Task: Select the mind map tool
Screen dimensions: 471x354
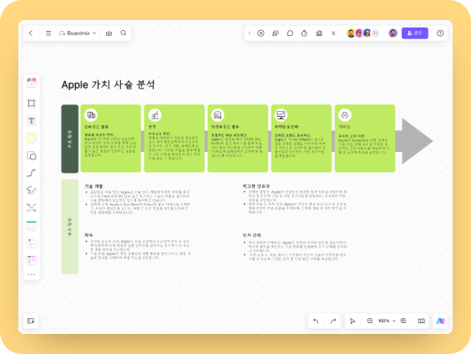Action: point(31,208)
